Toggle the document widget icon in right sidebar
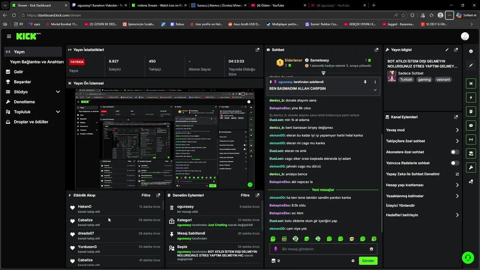The image size is (480, 270). tap(471, 111)
